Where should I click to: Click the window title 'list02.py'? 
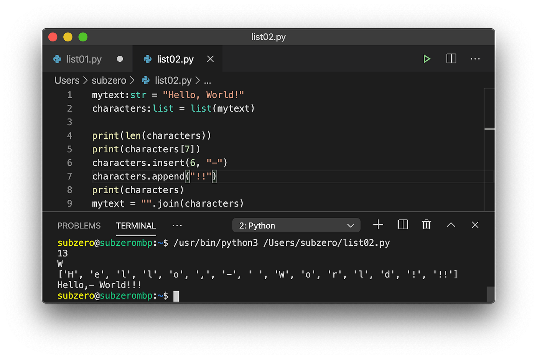coord(268,37)
